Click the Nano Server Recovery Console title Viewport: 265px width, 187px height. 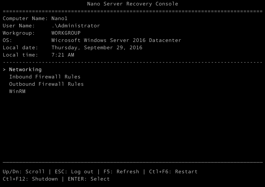point(133,4)
